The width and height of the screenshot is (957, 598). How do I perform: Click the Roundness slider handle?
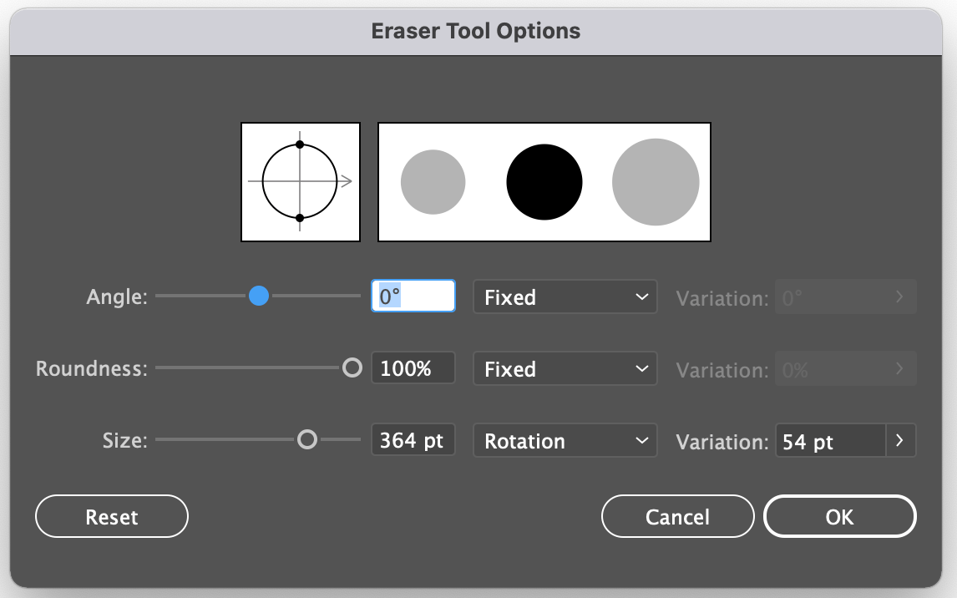(352, 367)
